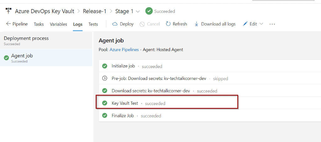Screen dimensions: 321x142
Task: Click the Edit pencil icon
Action: pyautogui.click(x=245, y=24)
